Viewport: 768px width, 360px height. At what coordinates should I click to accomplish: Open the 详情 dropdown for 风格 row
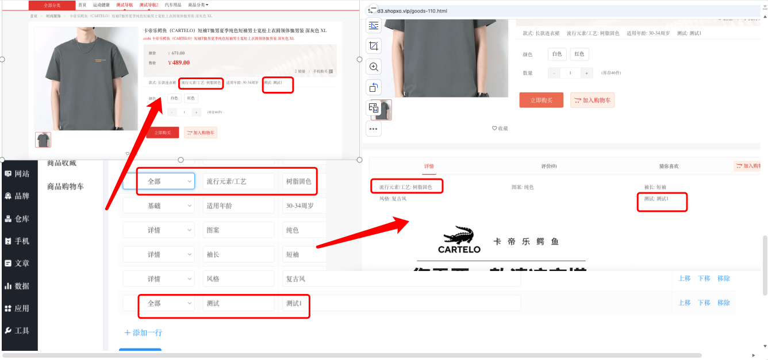click(x=159, y=279)
